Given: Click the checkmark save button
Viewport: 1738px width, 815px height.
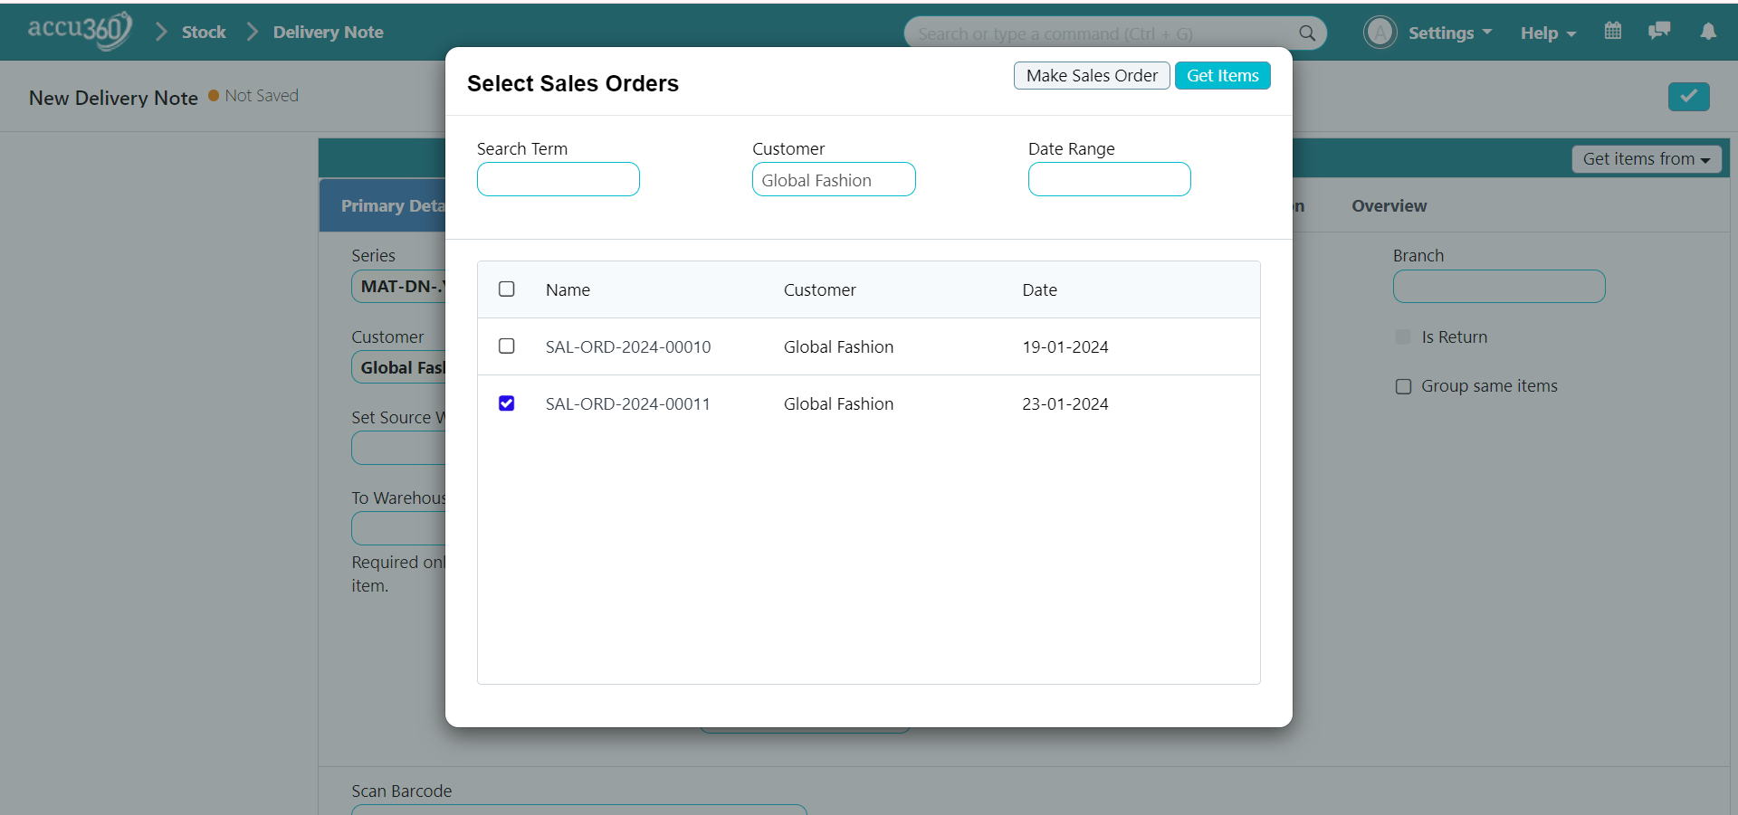Looking at the screenshot, I should point(1688,96).
